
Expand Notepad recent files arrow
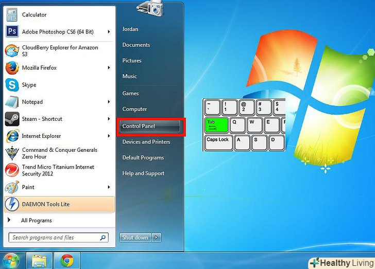109,102
